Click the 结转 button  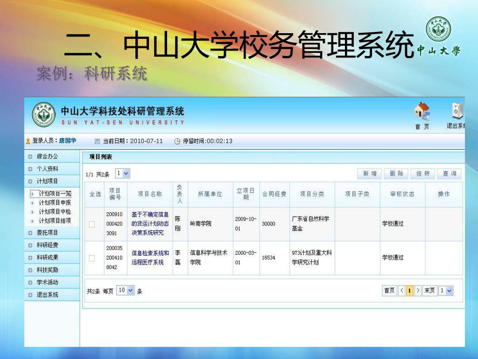(423, 174)
